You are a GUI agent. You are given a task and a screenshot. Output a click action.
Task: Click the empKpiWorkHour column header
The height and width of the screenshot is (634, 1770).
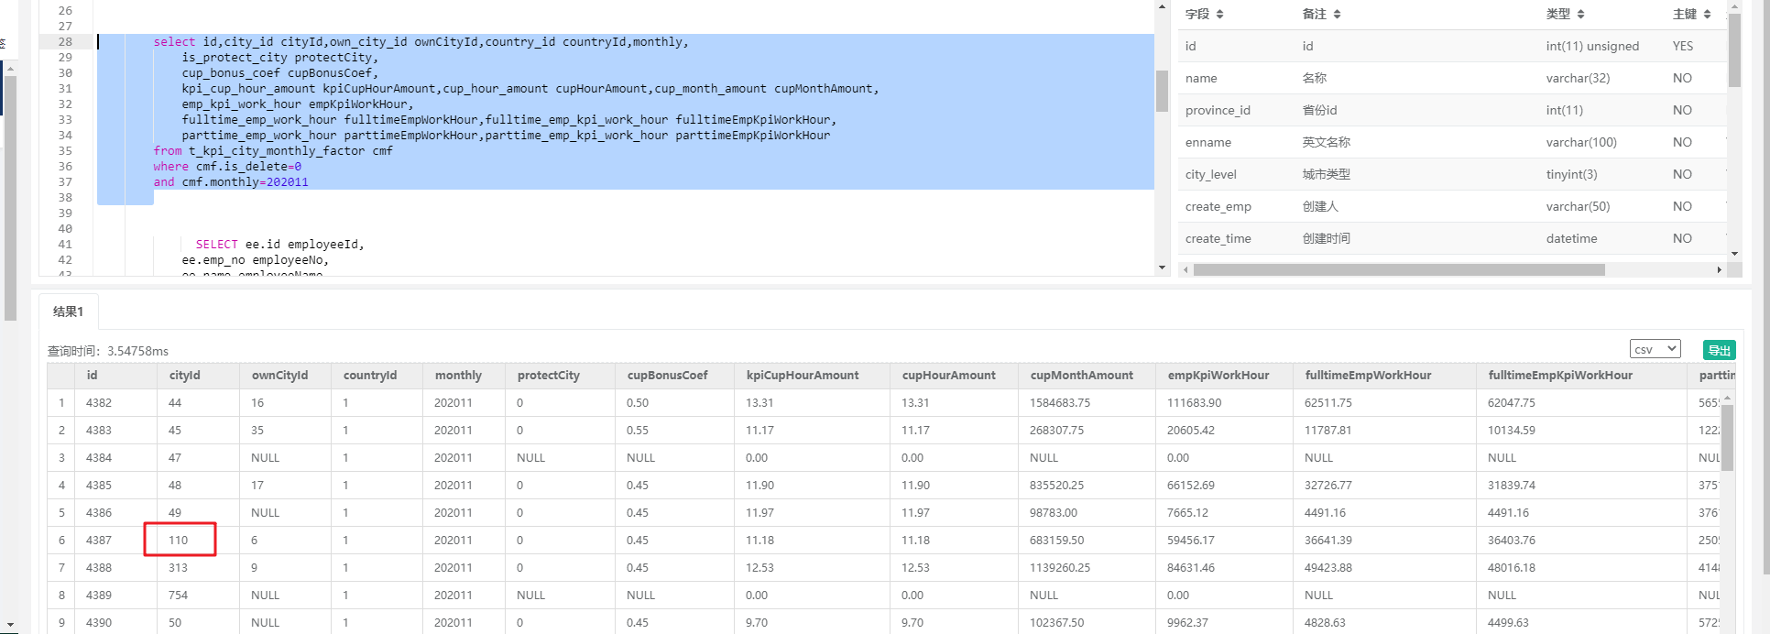pyautogui.click(x=1225, y=376)
